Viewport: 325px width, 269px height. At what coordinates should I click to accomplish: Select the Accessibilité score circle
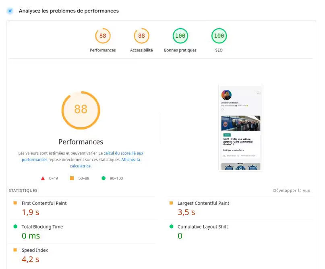point(141,35)
